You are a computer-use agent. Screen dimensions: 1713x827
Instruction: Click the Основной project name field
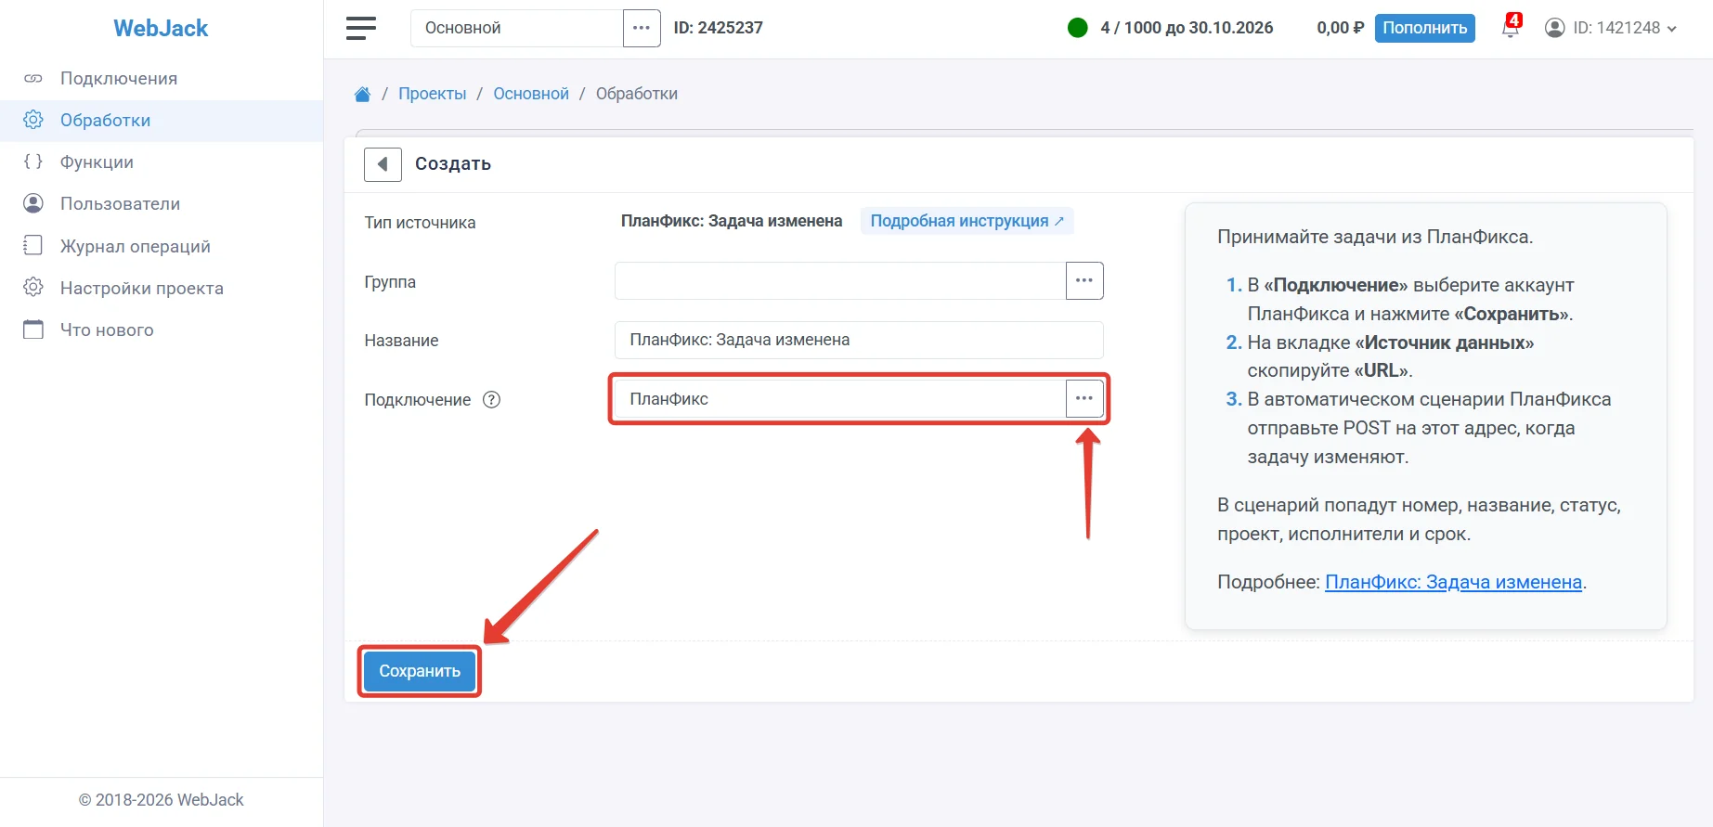tap(516, 28)
